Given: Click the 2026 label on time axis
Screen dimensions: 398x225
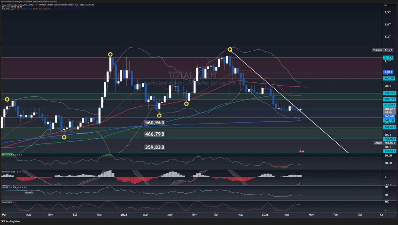Looking at the screenshot, I should click(265, 214).
